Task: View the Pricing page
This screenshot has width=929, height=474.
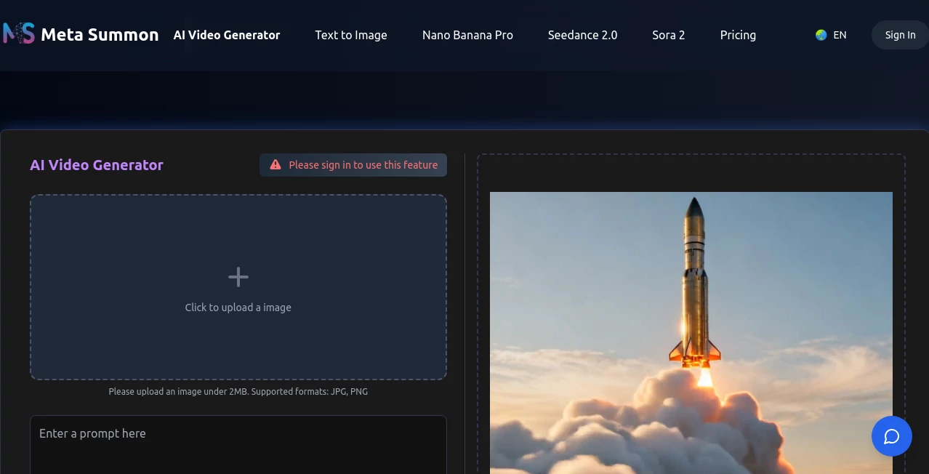Action: 738,35
